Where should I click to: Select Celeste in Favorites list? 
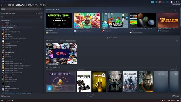click(x=7, y=23)
